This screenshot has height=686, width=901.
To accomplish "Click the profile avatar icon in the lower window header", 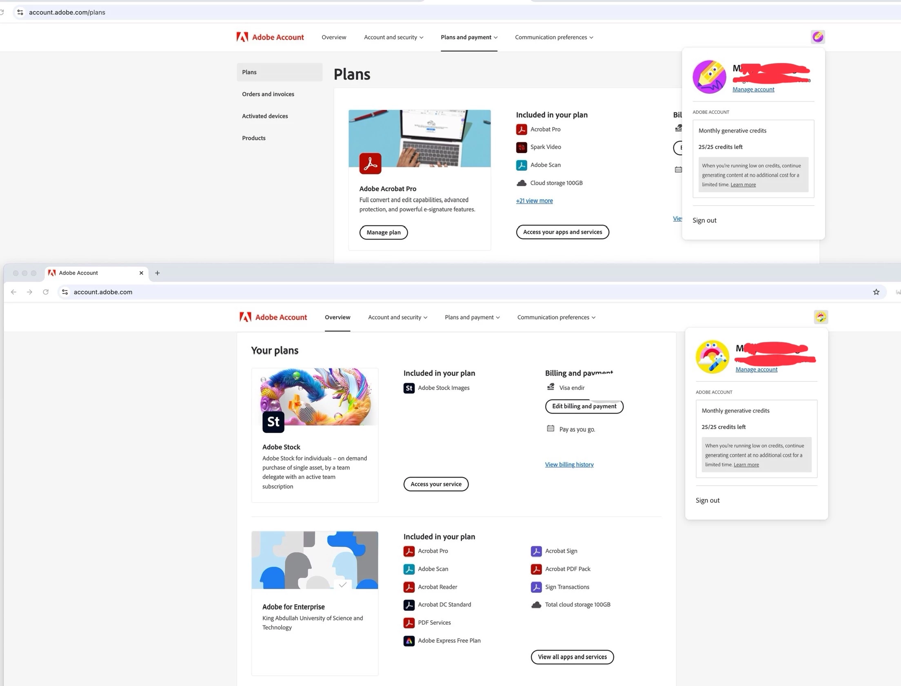I will [x=821, y=317].
